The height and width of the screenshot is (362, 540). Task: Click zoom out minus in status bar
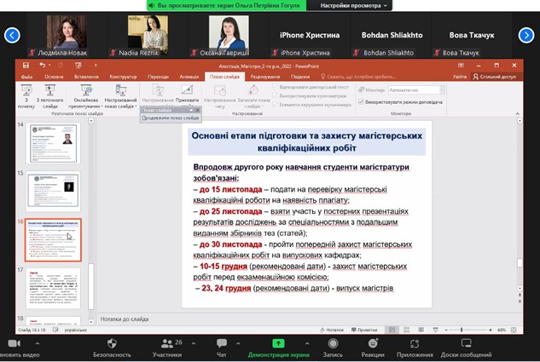[446, 330]
